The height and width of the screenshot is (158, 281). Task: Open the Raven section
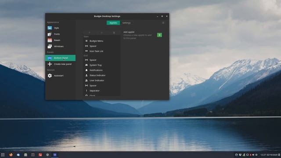tap(60, 40)
